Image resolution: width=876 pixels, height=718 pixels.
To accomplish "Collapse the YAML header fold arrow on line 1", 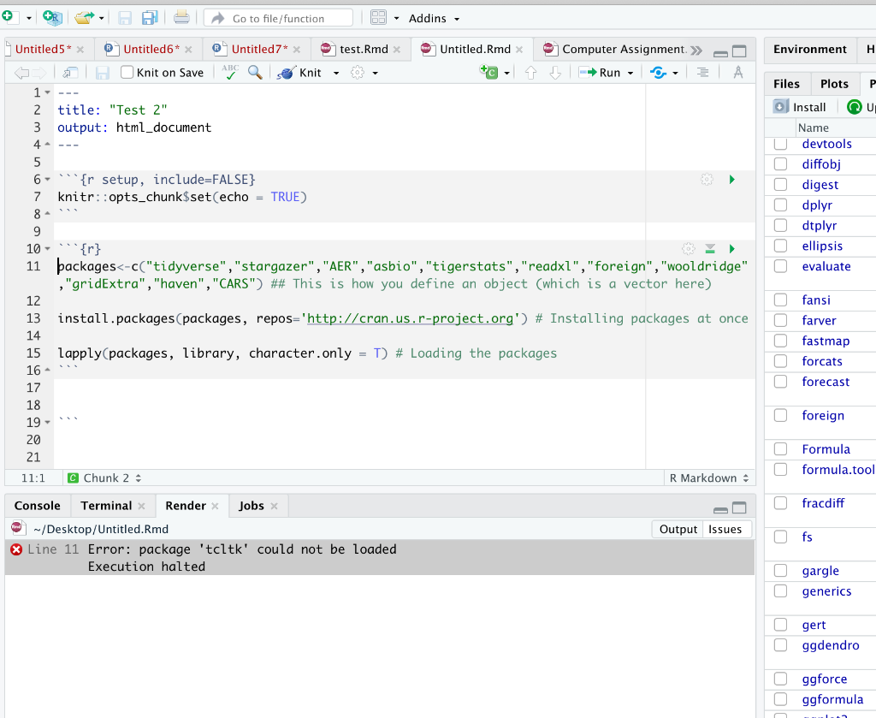I will (48, 92).
